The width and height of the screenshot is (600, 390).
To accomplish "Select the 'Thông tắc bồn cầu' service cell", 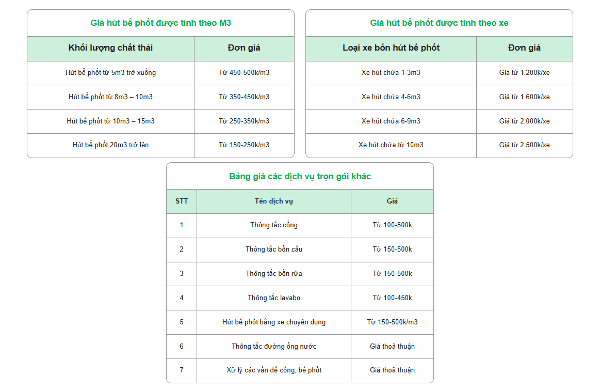I will click(x=274, y=249).
